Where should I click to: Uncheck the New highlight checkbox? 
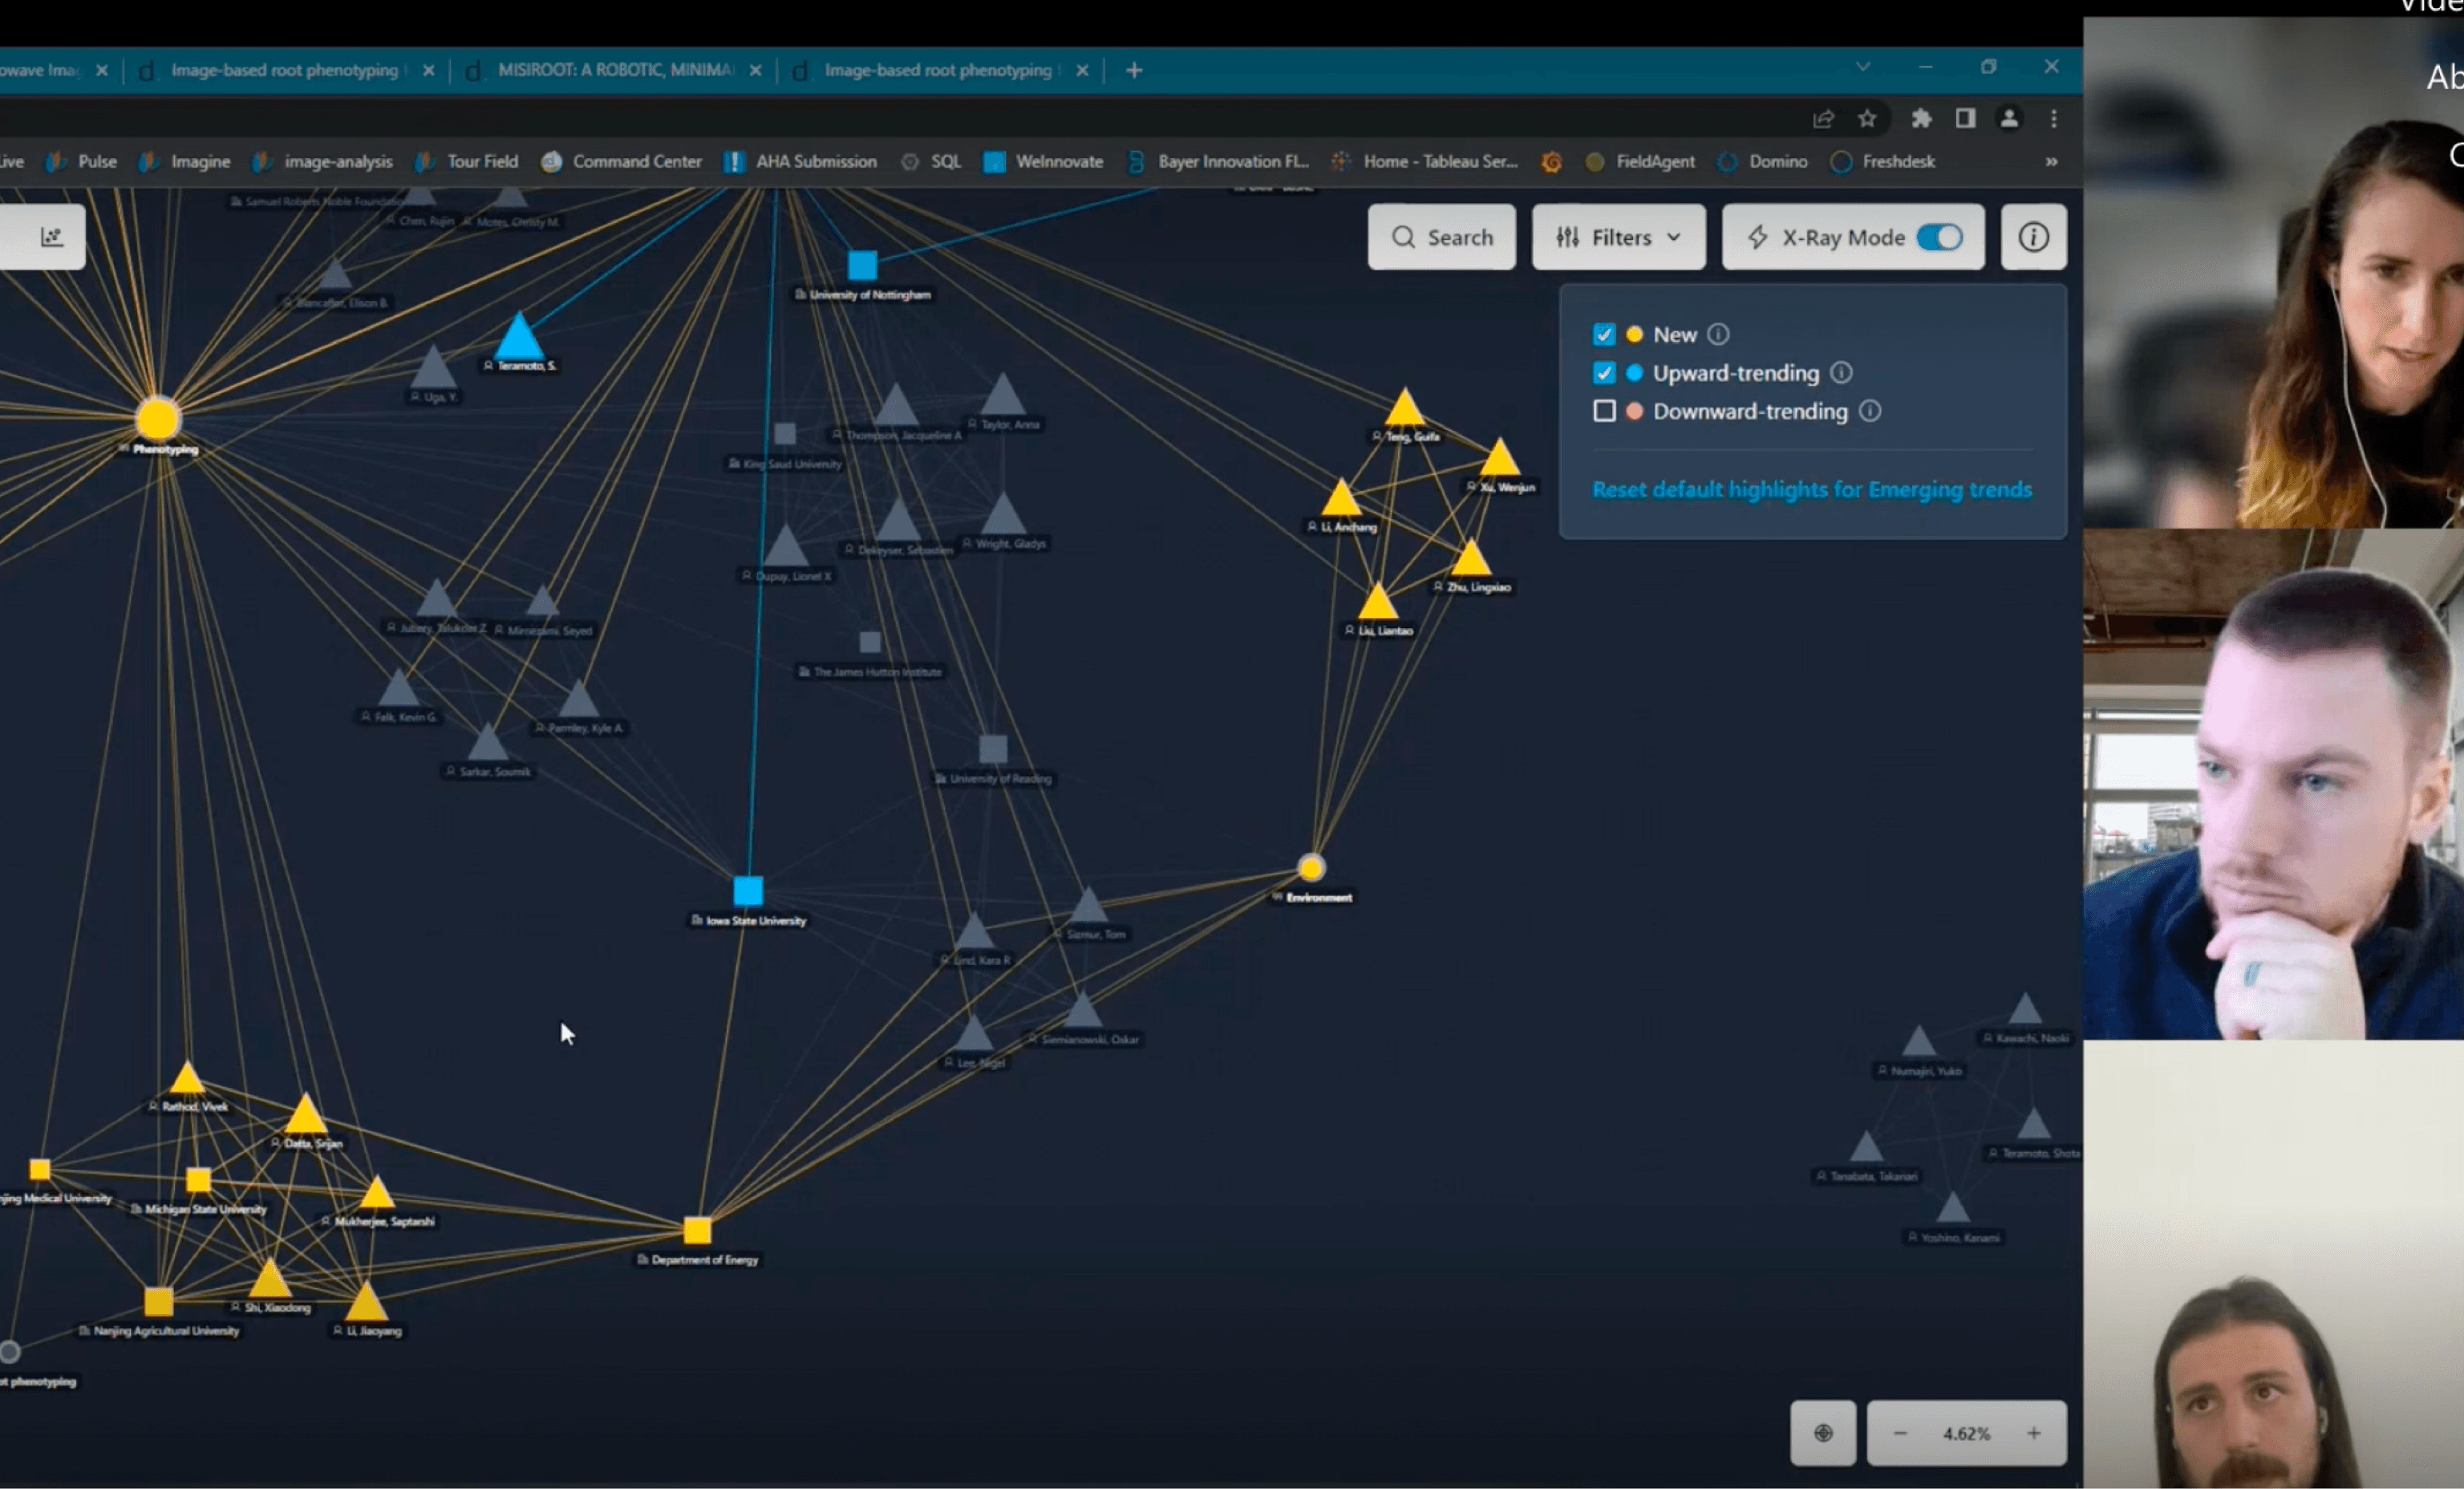coord(1604,334)
